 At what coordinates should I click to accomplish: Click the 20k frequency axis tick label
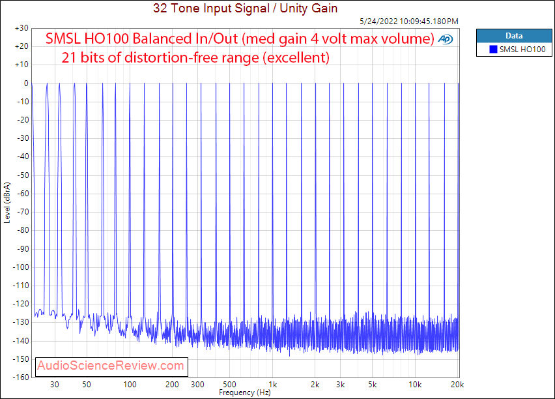click(457, 385)
